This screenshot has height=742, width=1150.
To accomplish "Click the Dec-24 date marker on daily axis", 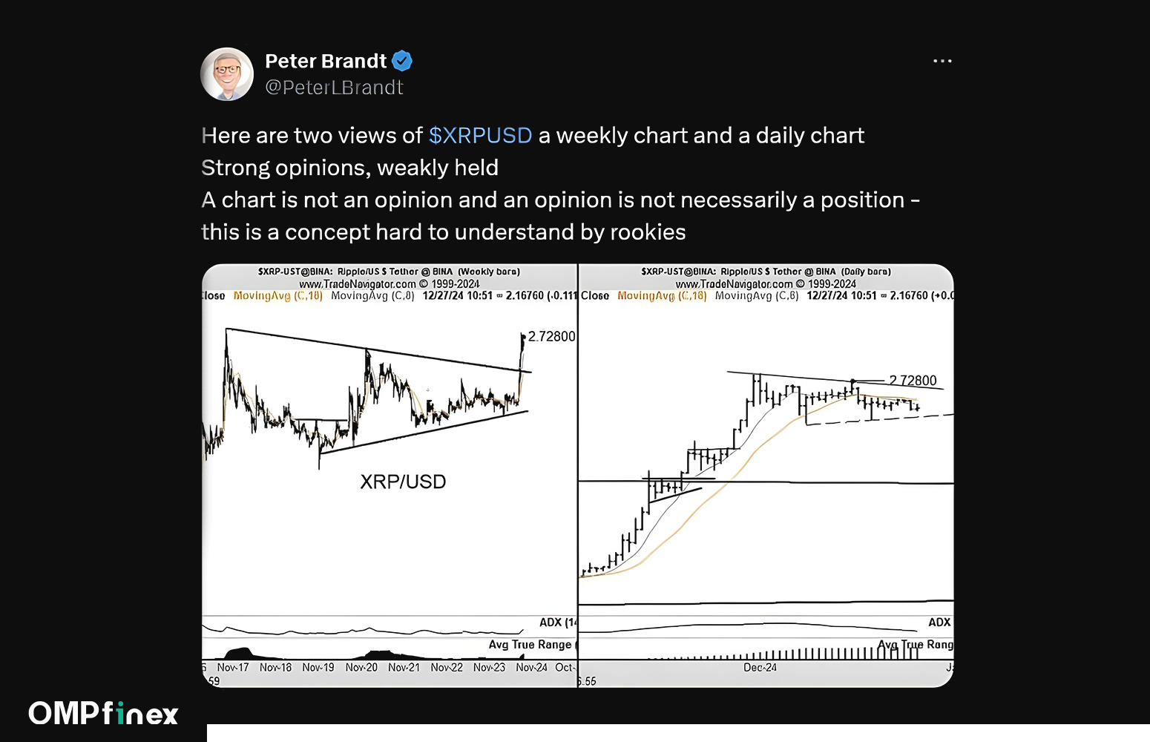I will click(760, 668).
